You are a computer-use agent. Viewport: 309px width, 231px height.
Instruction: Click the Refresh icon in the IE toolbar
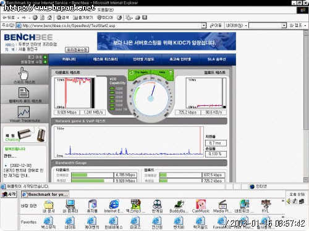42,18
